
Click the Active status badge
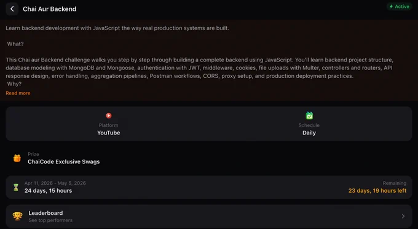click(x=400, y=6)
